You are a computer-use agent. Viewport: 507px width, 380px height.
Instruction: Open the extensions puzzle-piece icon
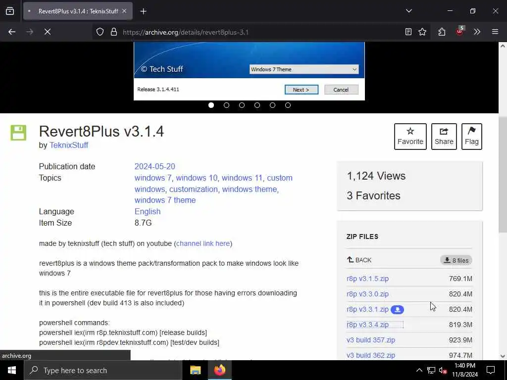(442, 32)
